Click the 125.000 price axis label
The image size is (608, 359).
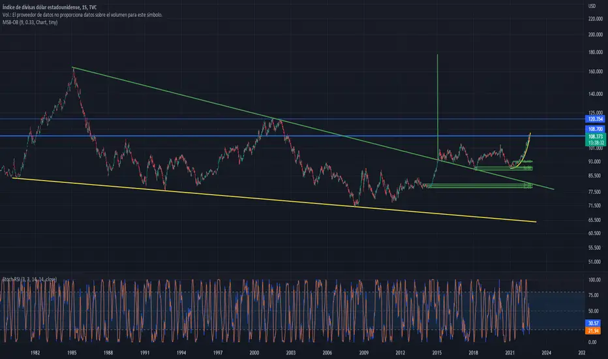click(x=595, y=113)
